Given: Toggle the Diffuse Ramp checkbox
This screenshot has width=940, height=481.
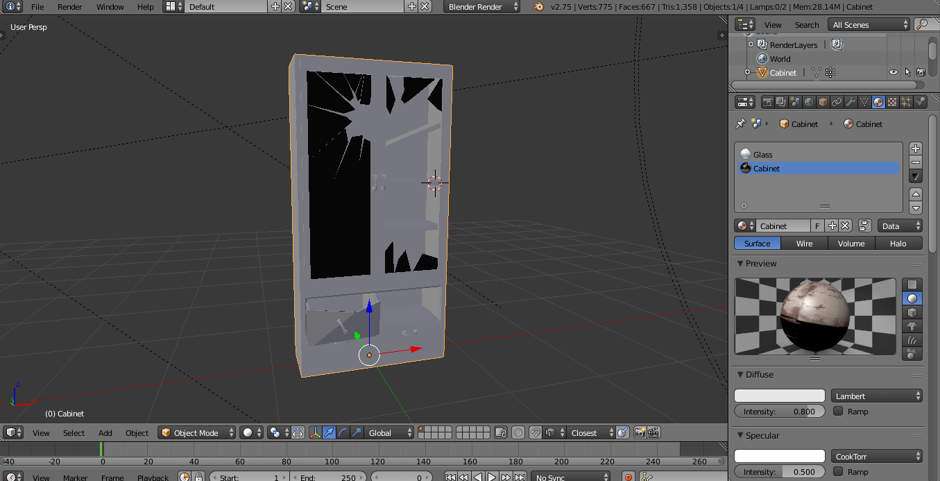Looking at the screenshot, I should pyautogui.click(x=838, y=411).
